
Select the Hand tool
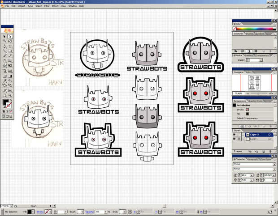click(x=4, y=96)
